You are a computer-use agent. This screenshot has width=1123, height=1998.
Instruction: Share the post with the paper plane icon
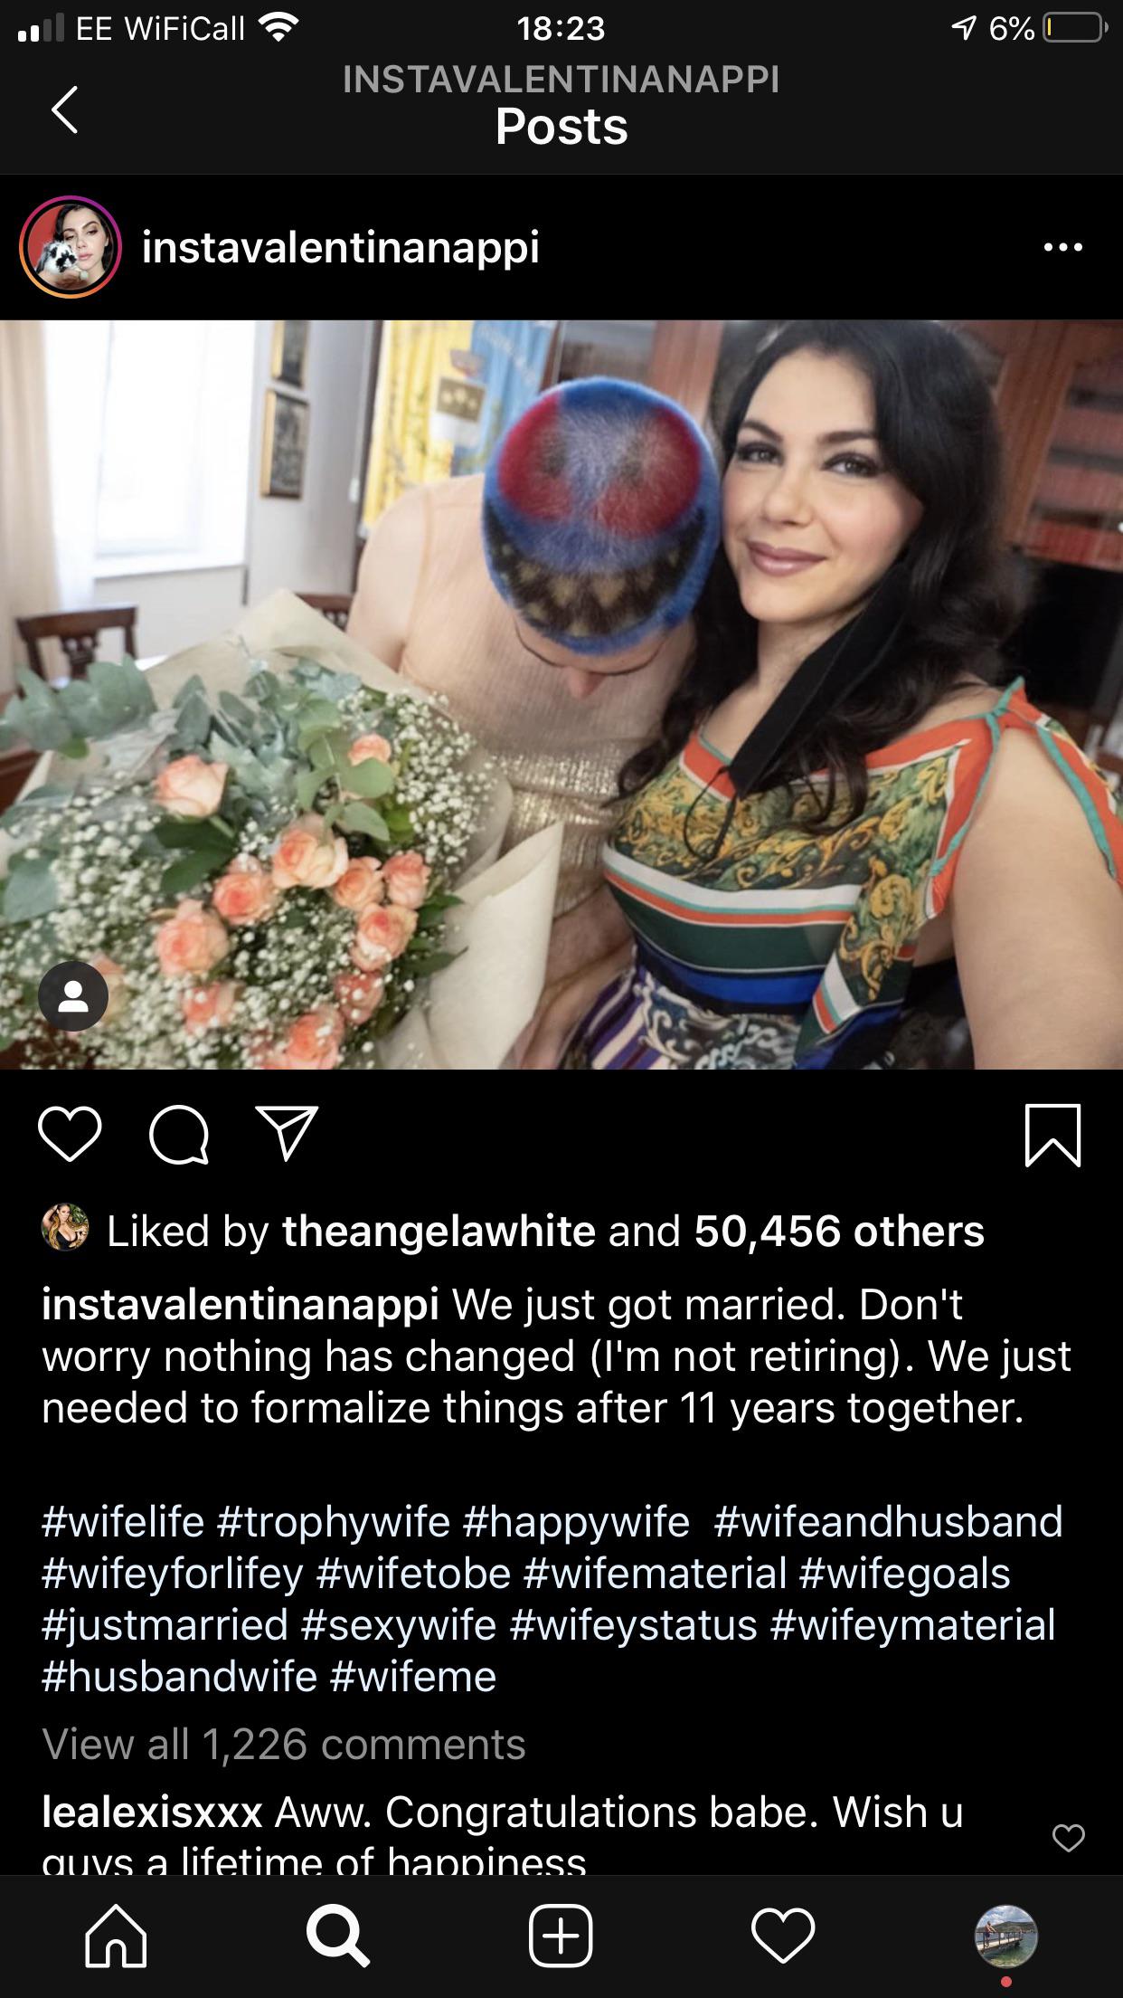[x=288, y=1133]
